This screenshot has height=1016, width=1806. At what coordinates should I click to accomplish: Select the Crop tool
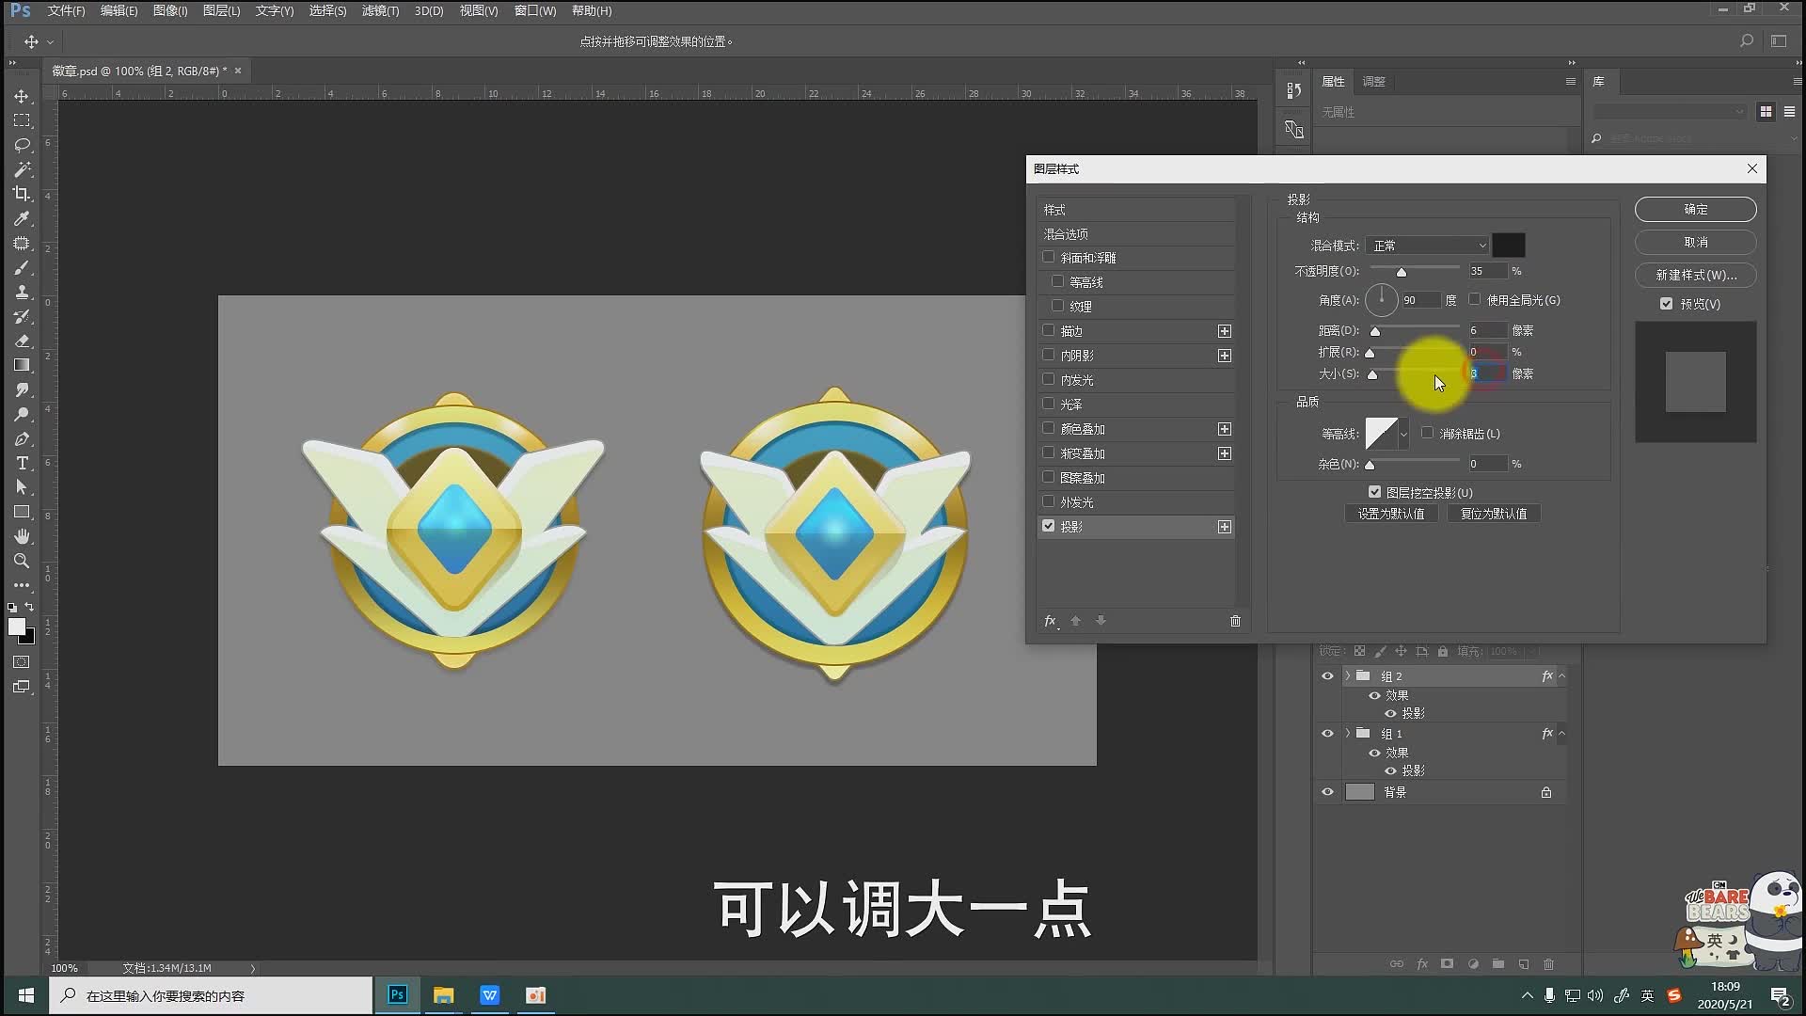click(22, 194)
